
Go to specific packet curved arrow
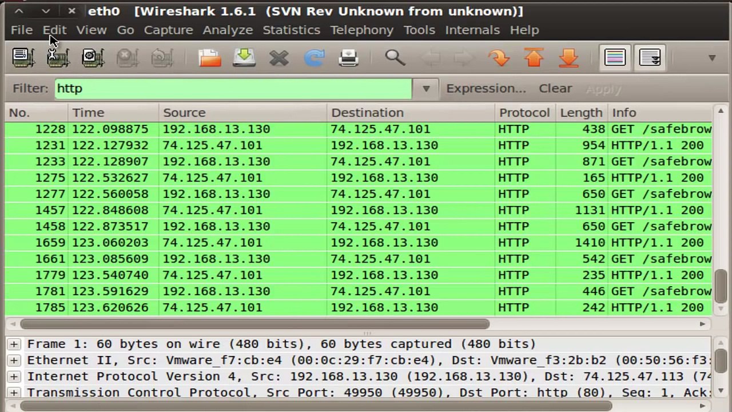[499, 57]
